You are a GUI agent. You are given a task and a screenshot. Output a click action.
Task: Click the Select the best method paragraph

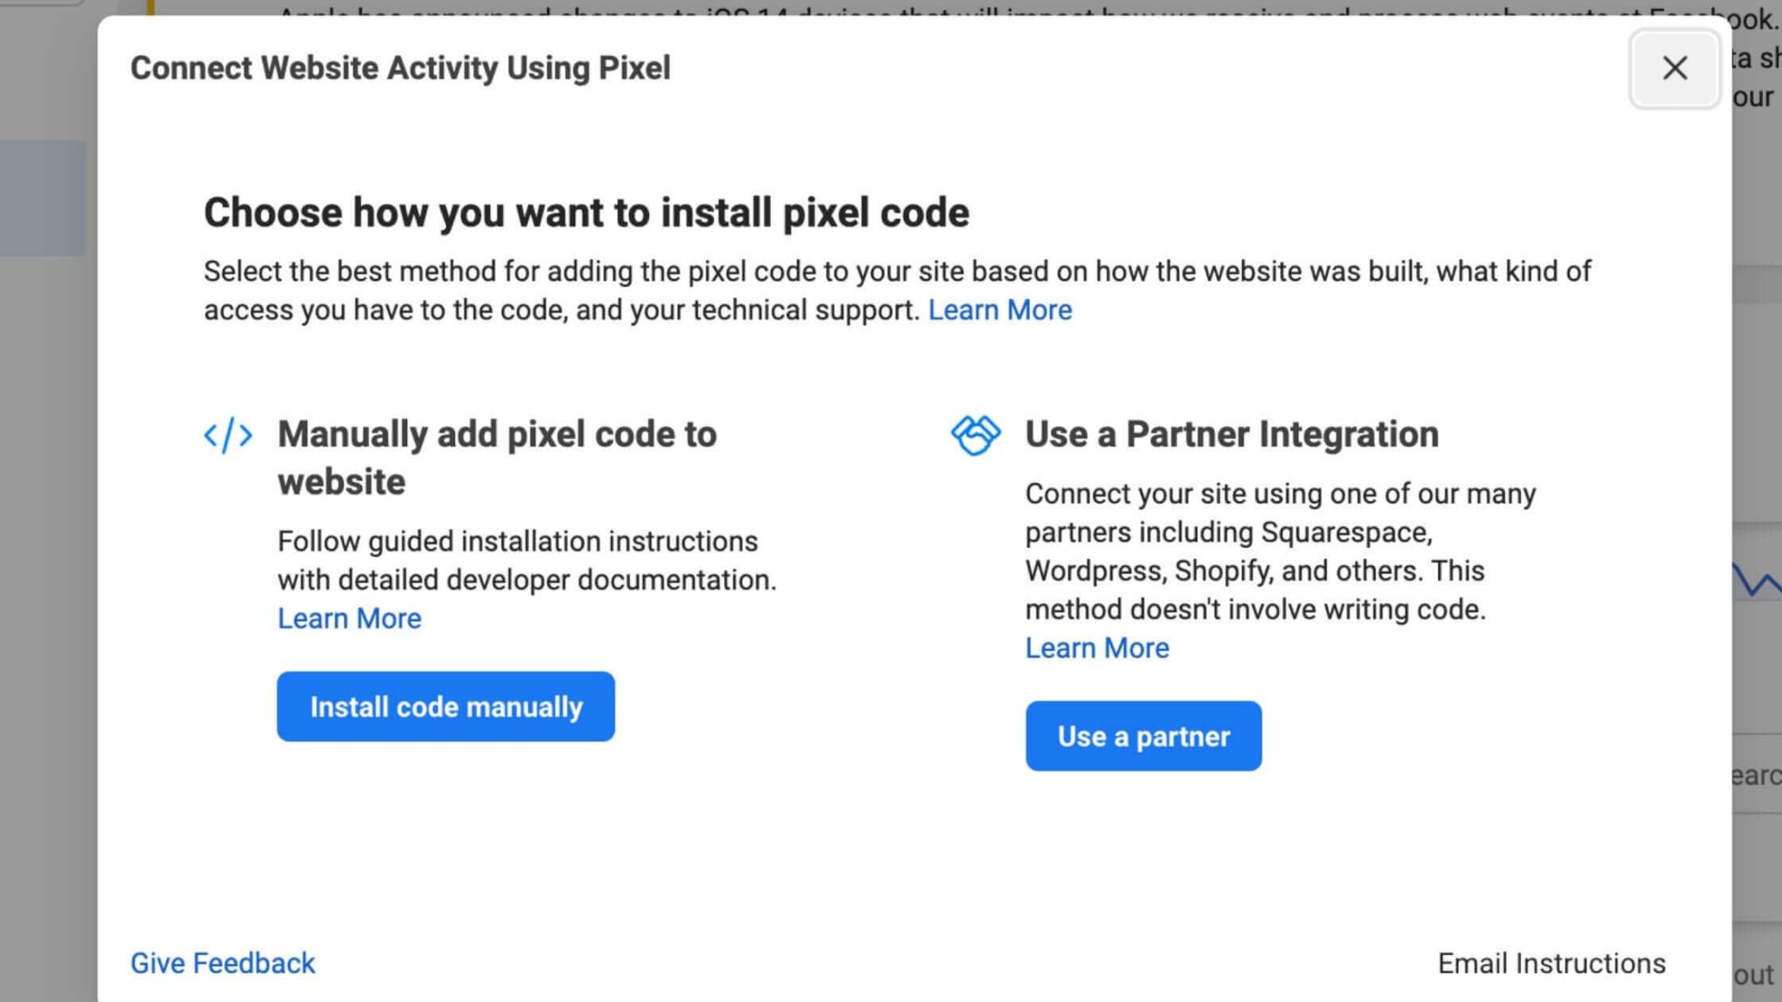tap(896, 291)
